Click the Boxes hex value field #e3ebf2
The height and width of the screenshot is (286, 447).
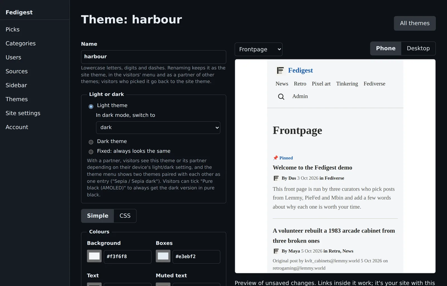tap(196, 257)
